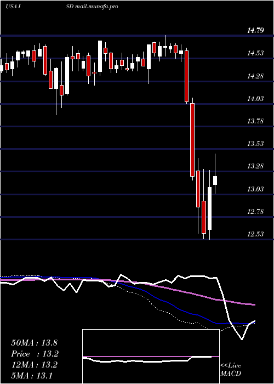Image resolution: width=274 pixels, height=384 pixels.
Task: Click the last white candlestick on chart
Action: point(215,180)
